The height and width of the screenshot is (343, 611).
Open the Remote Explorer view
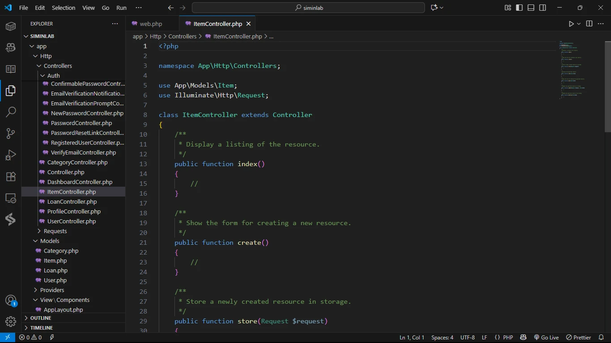(11, 198)
